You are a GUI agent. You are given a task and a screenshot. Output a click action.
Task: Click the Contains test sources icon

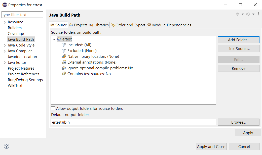64,74
